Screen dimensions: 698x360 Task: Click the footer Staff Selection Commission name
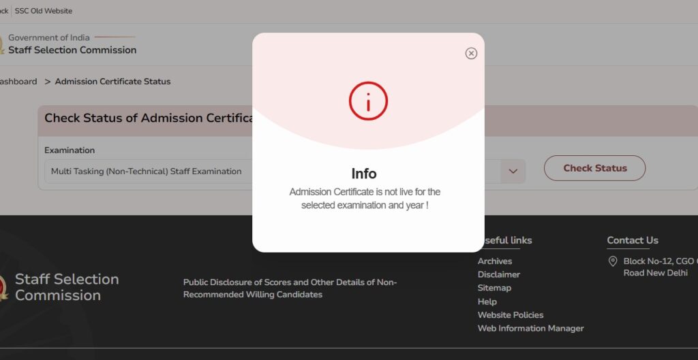[67, 287]
